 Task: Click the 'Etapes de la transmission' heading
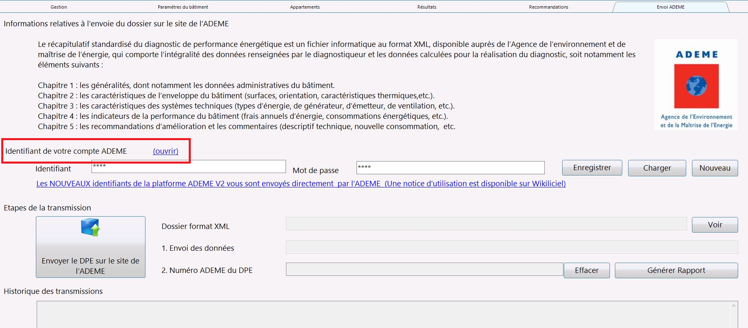tap(47, 208)
